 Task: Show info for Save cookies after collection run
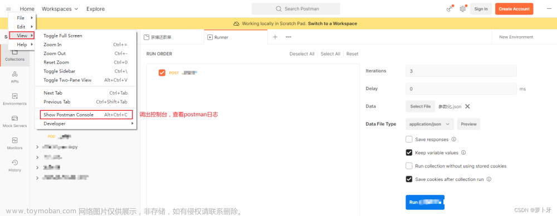pyautogui.click(x=489, y=179)
